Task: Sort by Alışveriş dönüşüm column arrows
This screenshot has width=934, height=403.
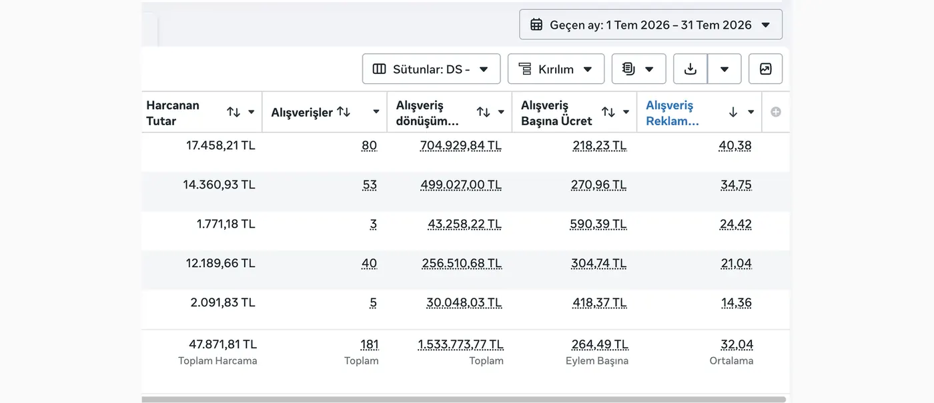Action: coord(484,112)
